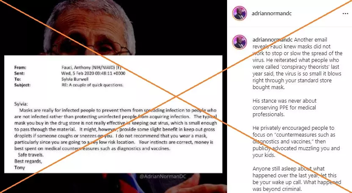Screen dimensions: 352x193
Task: Click the "Sylvia:" greeting line
Action: pos(21,104)
